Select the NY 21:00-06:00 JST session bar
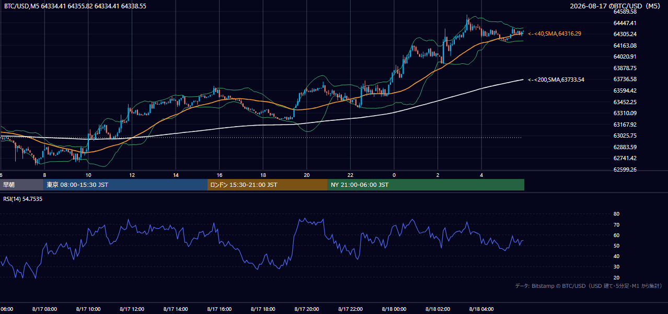This screenshot has height=314, width=668. pos(426,185)
